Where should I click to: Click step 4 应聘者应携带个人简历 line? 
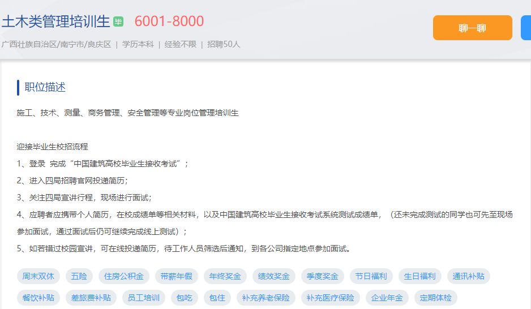pos(265,223)
